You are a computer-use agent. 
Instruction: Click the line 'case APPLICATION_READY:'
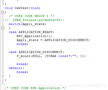click(x=32, y=32)
